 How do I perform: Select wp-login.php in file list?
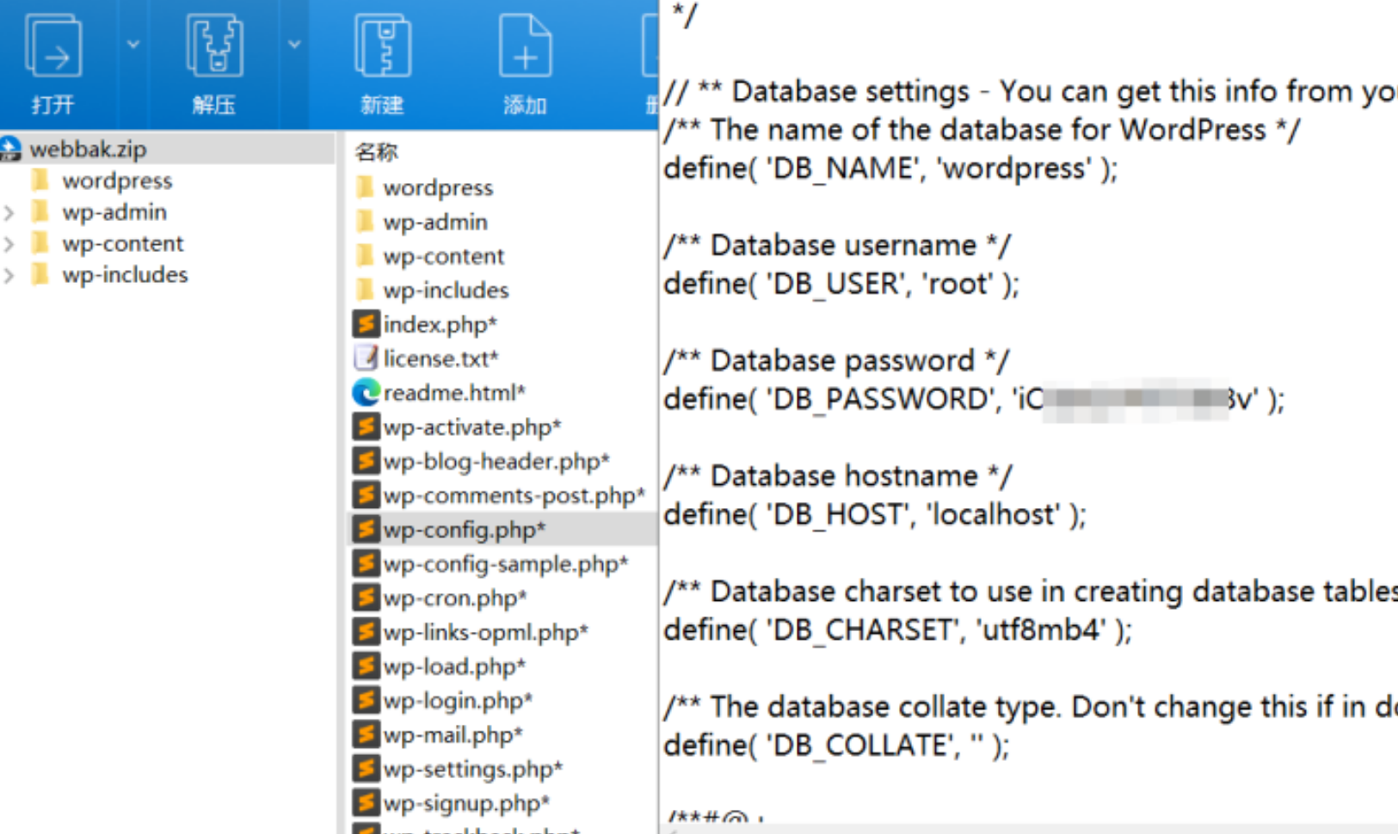457,701
